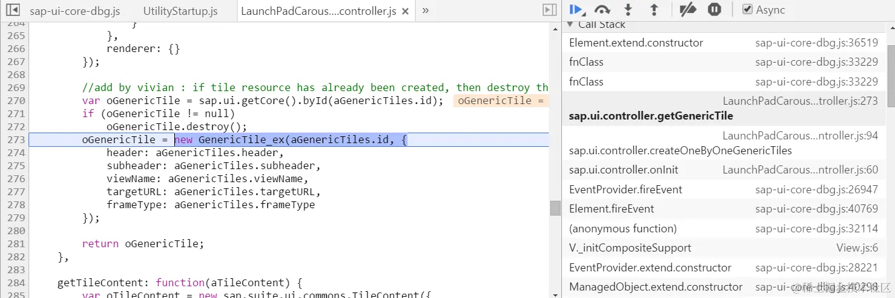Click 'frameType: aGenericTiles.frameType' line
Screen dimensions: 895x298
(x=210, y=204)
